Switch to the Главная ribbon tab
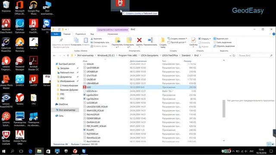The image size is (276, 155). click(67, 34)
